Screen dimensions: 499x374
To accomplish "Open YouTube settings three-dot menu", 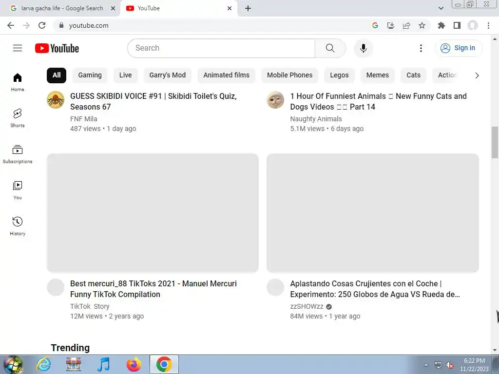I will [x=421, y=48].
